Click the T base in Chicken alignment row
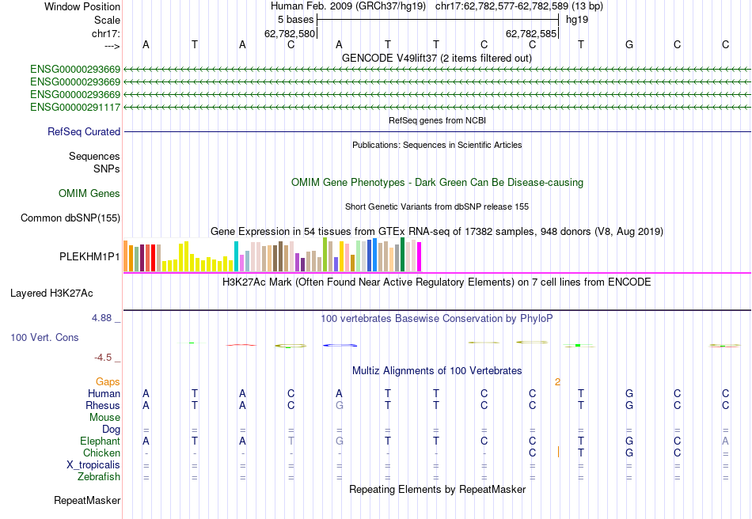 (x=581, y=453)
